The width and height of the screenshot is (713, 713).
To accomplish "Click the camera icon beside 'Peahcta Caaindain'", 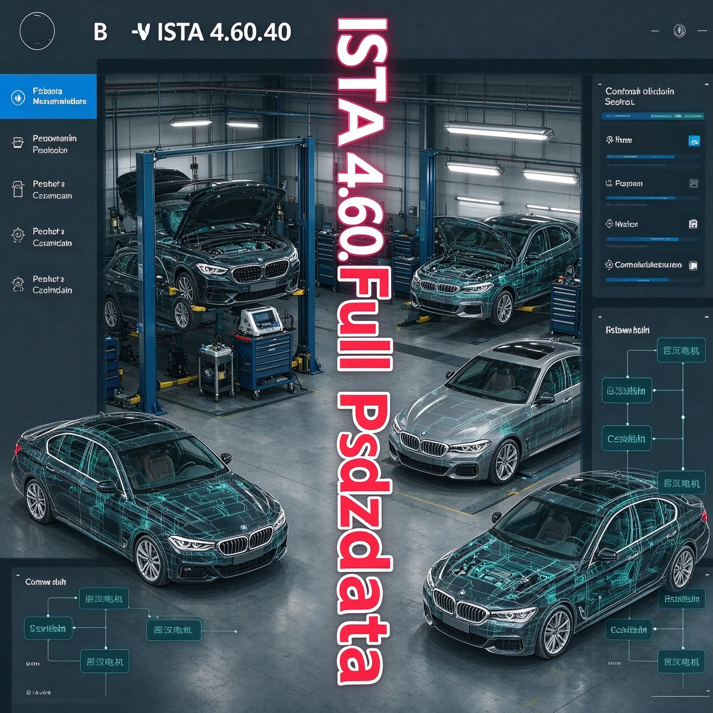I will pos(18,284).
